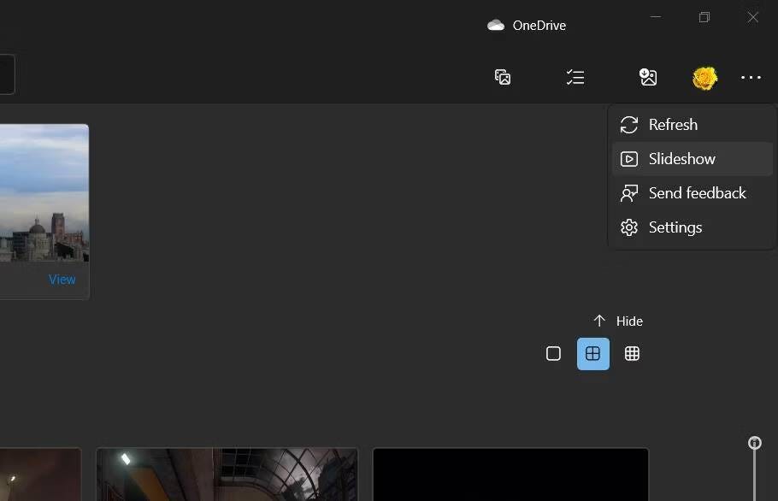Start Slideshow from the menu

(681, 159)
